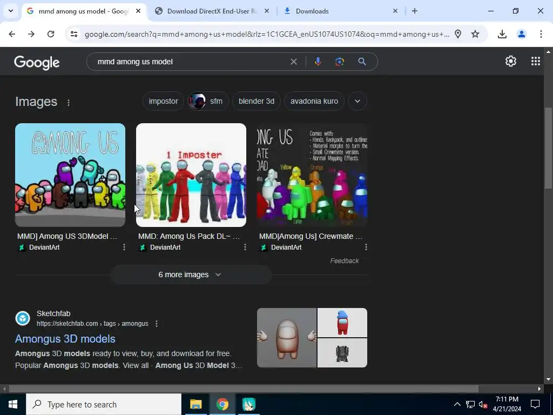Viewport: 553px width, 415px height.
Task: Open the Windows Start menu
Action: (x=13, y=404)
